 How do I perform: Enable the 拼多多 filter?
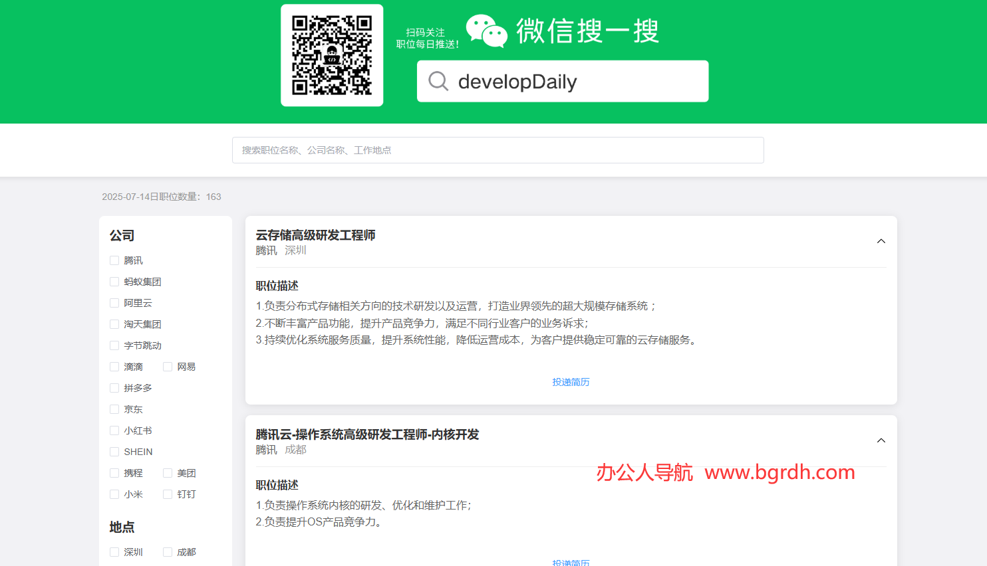[x=114, y=387]
